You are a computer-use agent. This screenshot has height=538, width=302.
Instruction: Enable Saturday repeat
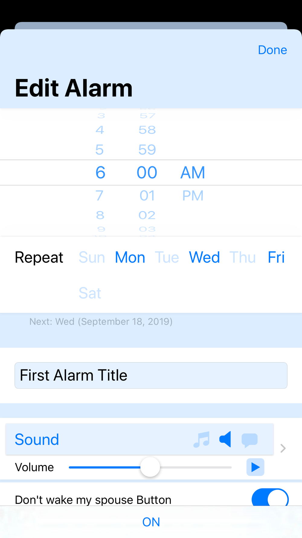[x=90, y=293]
